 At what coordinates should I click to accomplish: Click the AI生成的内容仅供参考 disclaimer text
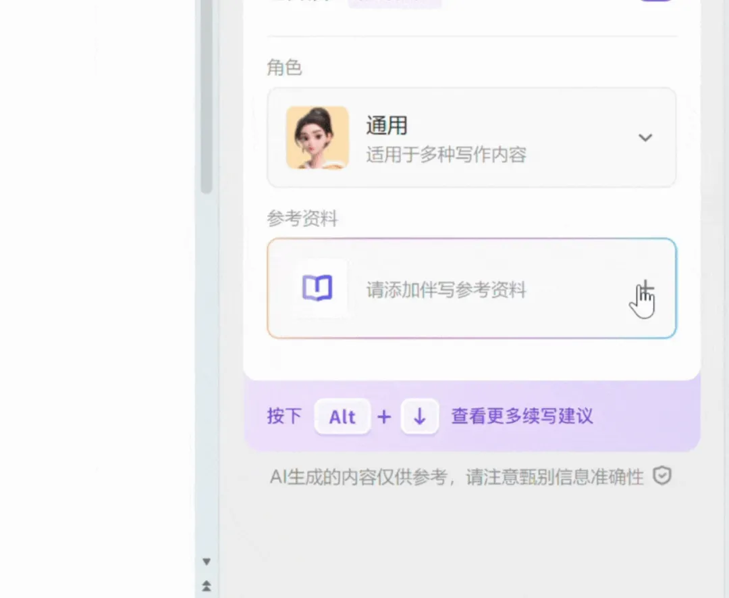tap(457, 477)
